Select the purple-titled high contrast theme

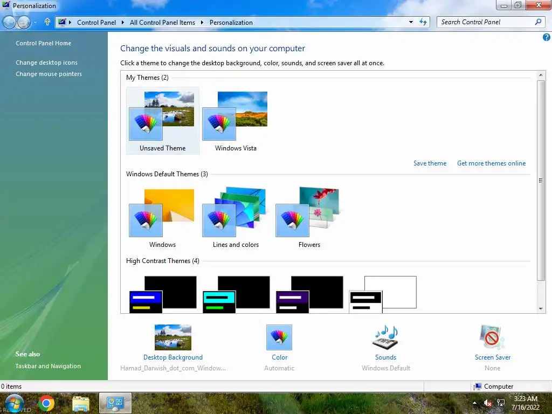click(x=309, y=294)
